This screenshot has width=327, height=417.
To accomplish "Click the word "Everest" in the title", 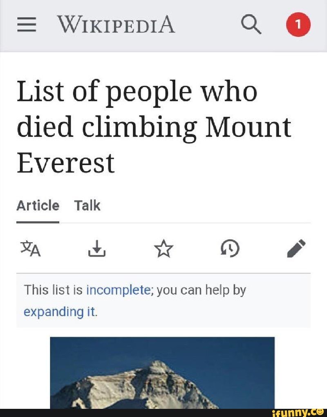I will click(x=65, y=163).
